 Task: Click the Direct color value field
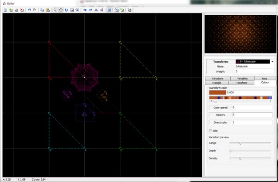point(252,122)
